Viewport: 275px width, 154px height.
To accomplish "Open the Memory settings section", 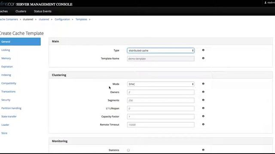I will pos(6,58).
